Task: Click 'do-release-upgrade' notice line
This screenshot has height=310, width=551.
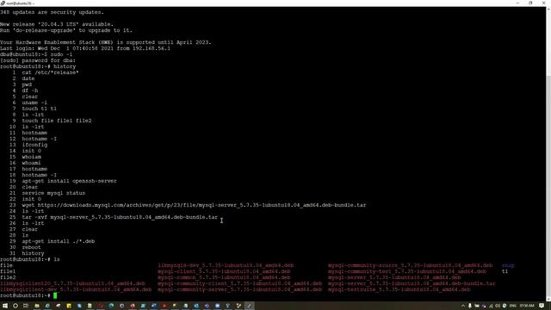Action: coord(66,30)
